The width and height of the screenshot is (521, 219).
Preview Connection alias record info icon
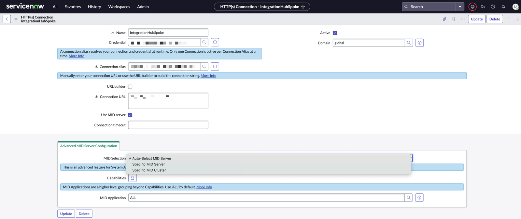coord(215,67)
